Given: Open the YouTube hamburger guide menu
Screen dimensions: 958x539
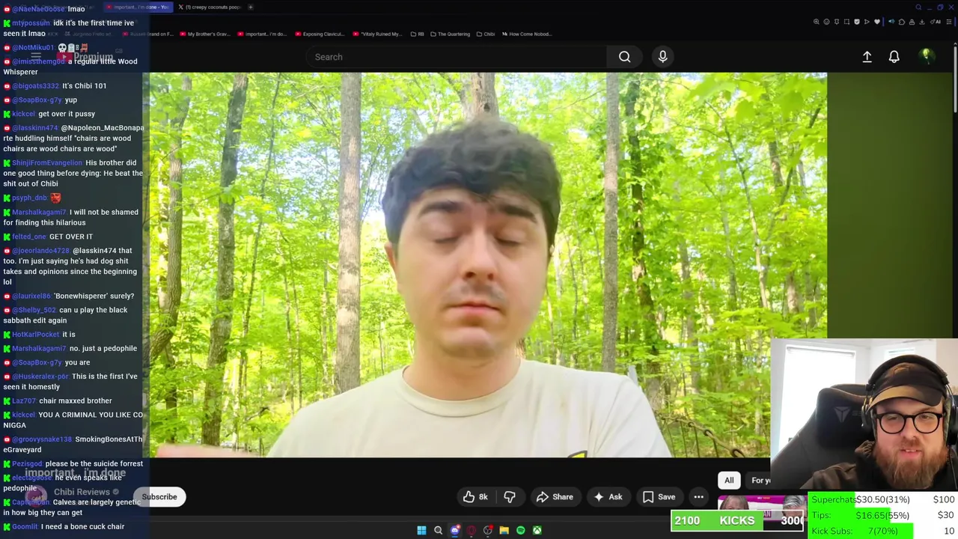Looking at the screenshot, I should click(36, 56).
